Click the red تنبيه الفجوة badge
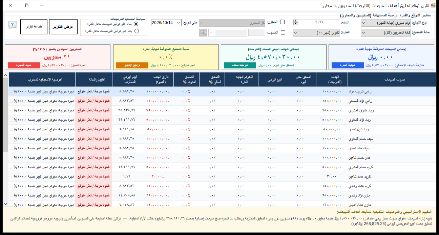Screen dimensions: 439x235 [x=24, y=65]
